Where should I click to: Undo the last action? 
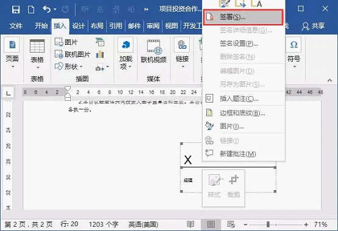click(x=46, y=9)
